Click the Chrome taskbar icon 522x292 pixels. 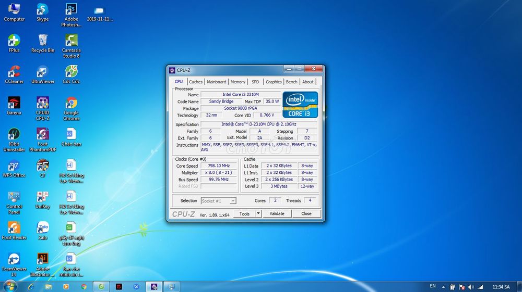pyautogui.click(x=84, y=286)
